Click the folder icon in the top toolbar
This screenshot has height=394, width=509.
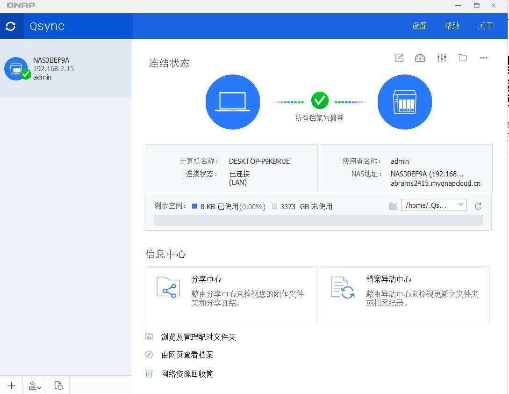463,58
